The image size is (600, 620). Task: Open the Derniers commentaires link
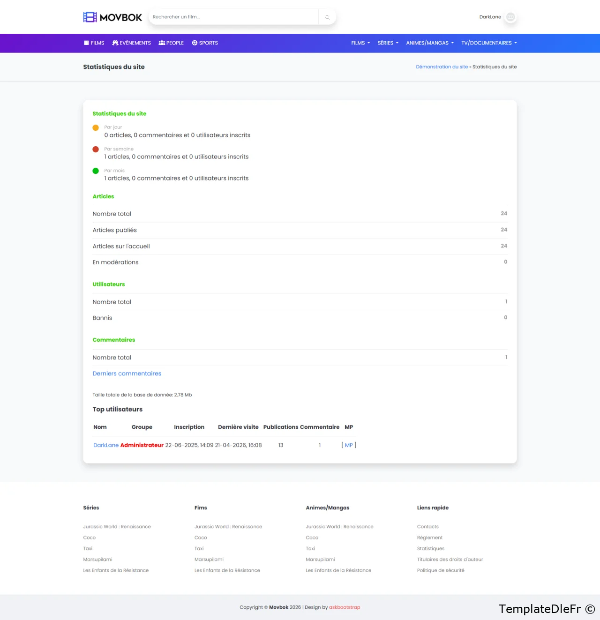pyautogui.click(x=127, y=373)
